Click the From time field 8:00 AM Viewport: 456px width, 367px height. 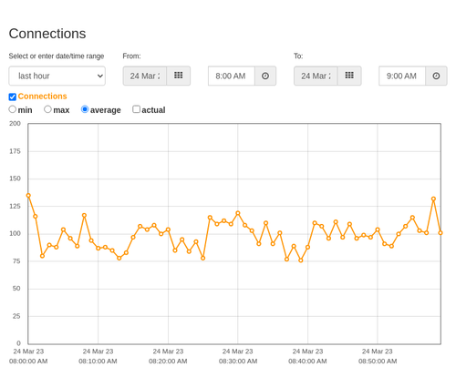click(232, 76)
